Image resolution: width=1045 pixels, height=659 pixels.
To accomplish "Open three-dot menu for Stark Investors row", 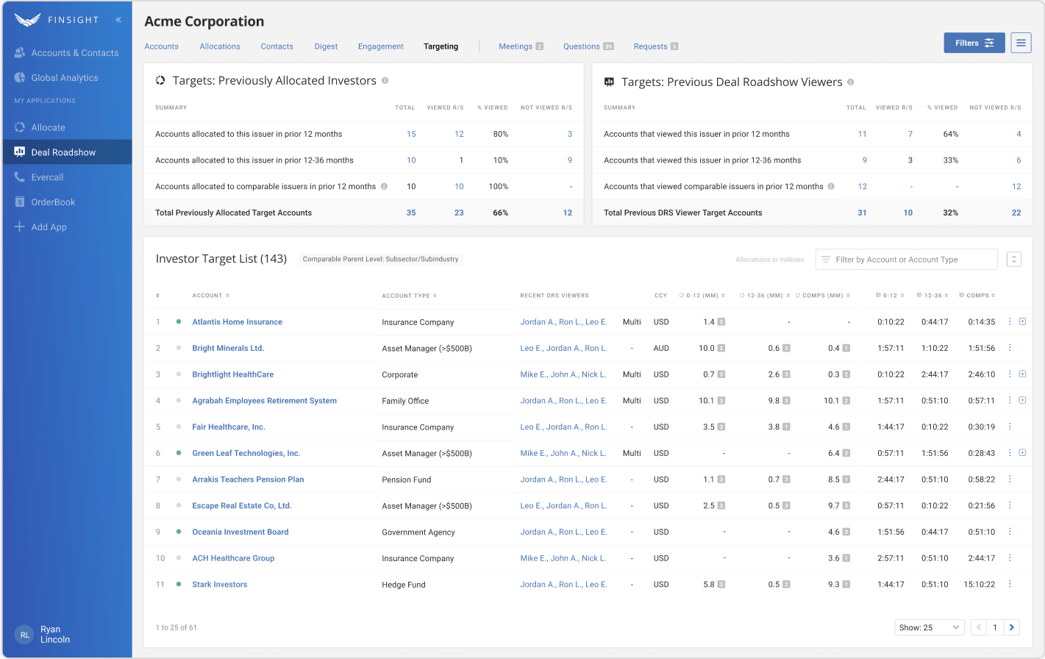I will (x=1010, y=584).
